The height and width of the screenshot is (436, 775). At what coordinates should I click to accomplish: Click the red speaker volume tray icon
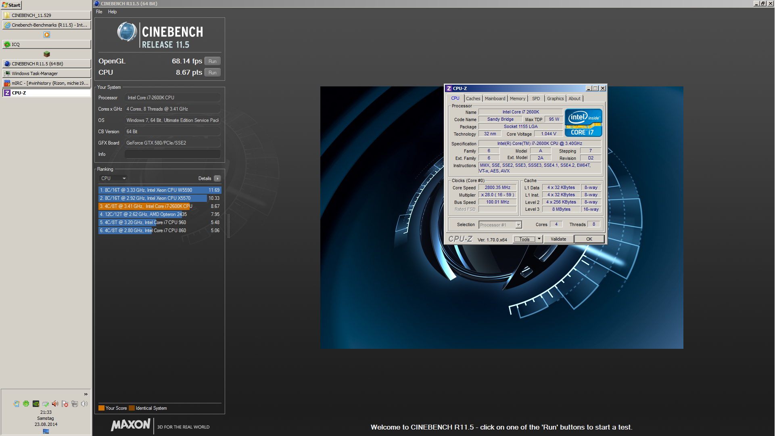pos(55,404)
